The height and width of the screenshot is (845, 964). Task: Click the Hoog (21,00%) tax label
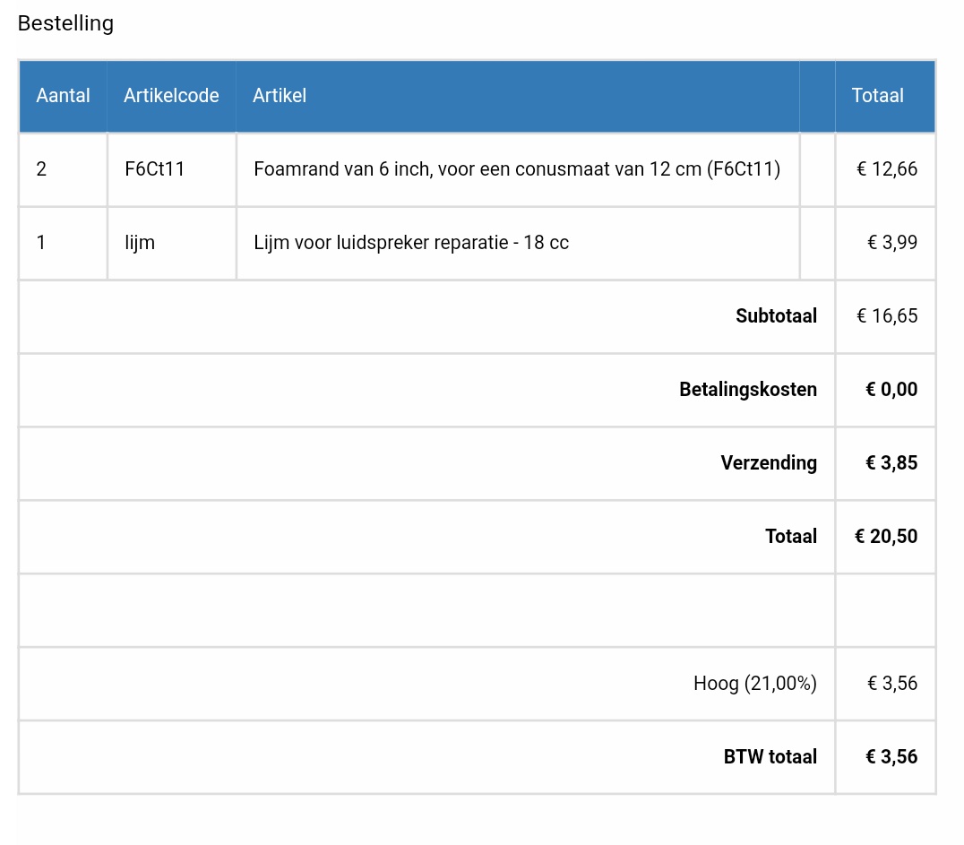(754, 684)
